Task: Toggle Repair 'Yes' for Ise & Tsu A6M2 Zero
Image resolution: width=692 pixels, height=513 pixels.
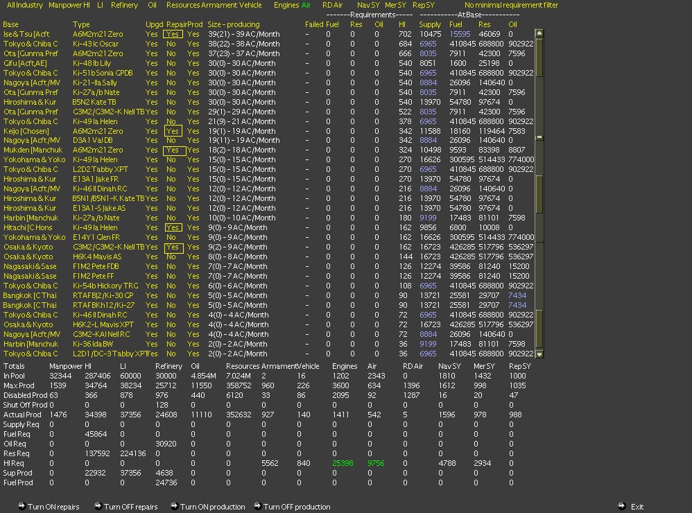Action: [x=173, y=34]
